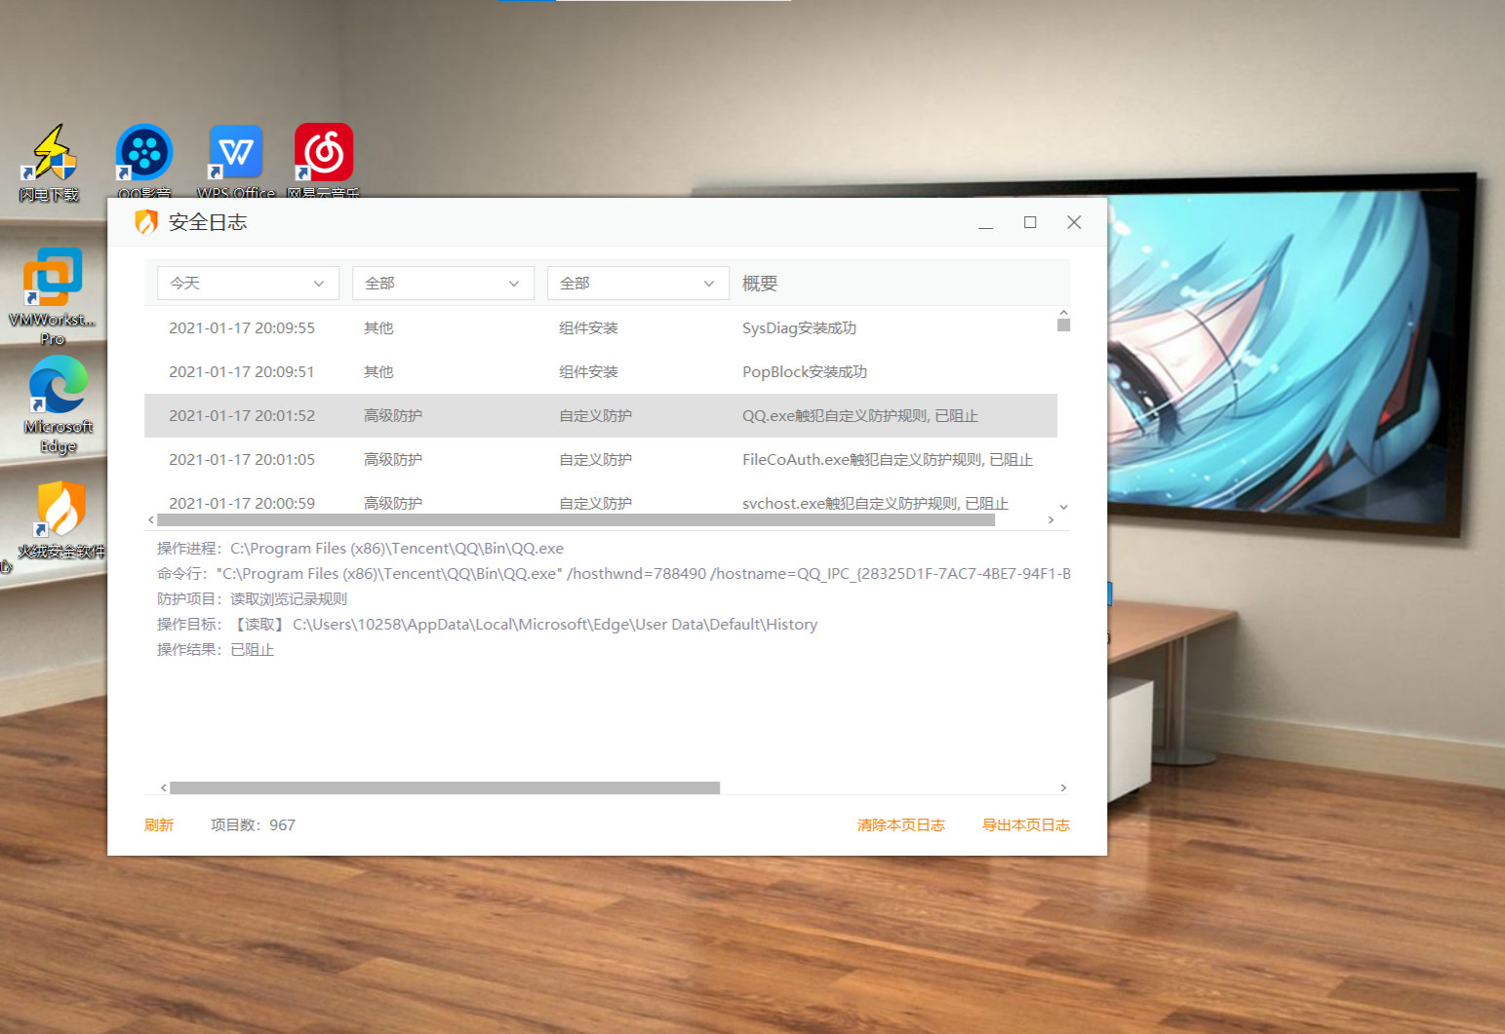Click the 操作进程 QQ.exe path line
Image resolution: width=1505 pixels, height=1034 pixels.
coord(361,549)
